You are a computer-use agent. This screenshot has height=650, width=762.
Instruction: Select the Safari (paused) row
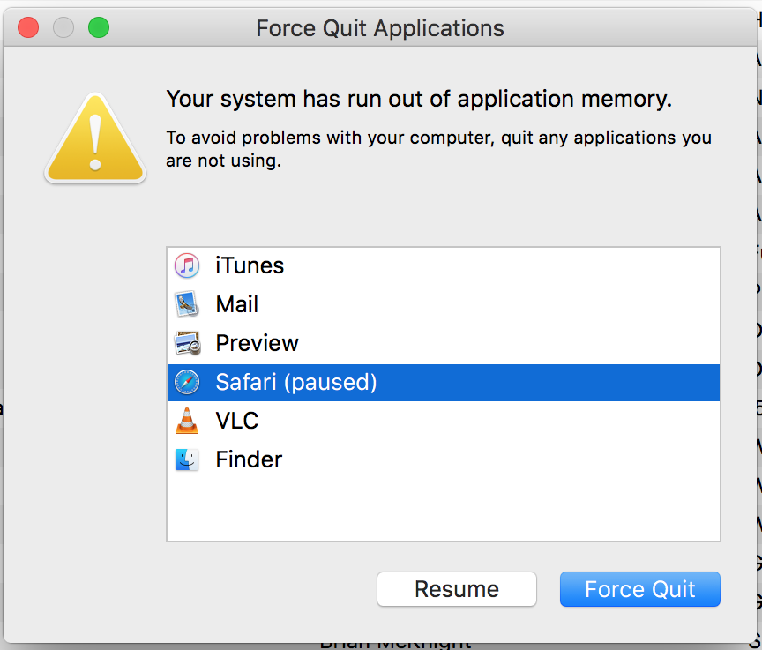tap(444, 382)
